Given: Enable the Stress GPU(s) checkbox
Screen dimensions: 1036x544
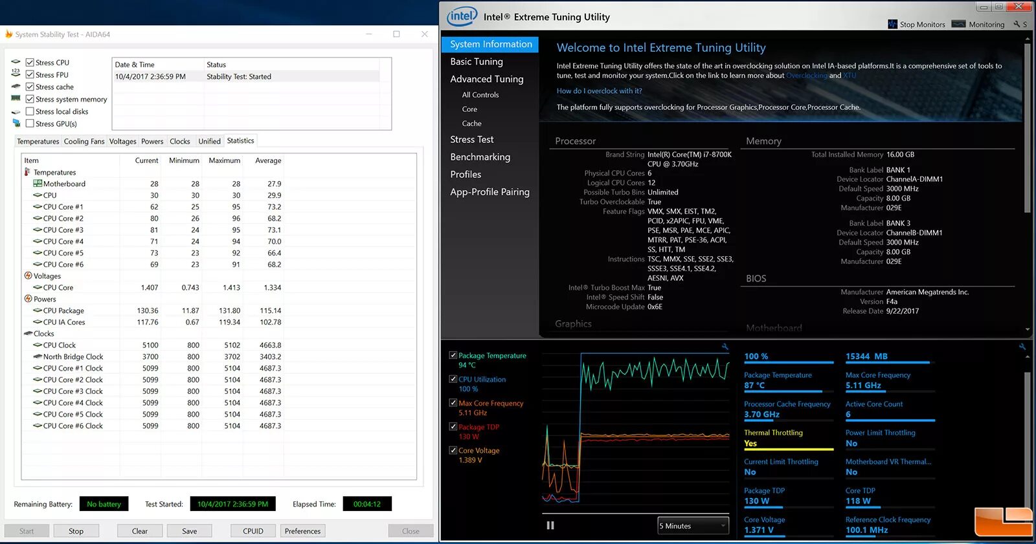Looking at the screenshot, I should (30, 123).
